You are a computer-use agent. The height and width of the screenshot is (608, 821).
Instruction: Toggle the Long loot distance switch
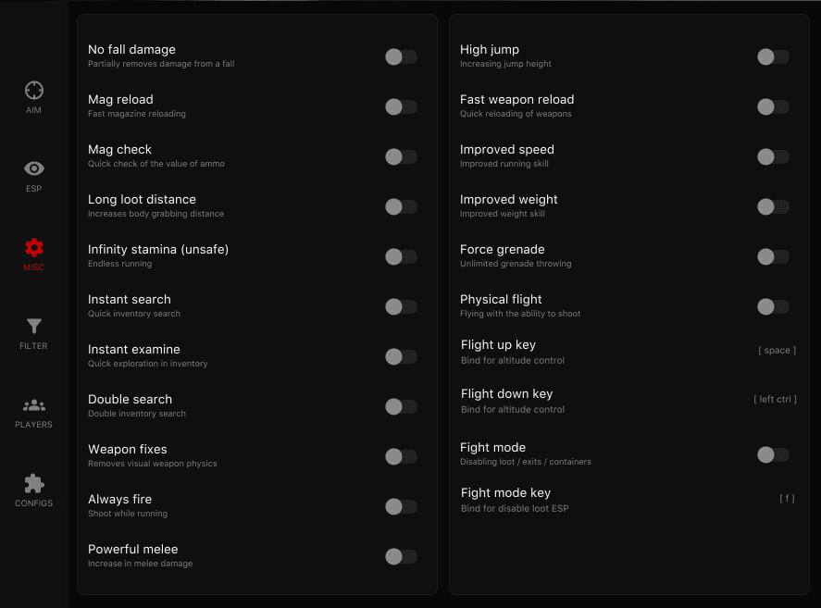pos(401,206)
